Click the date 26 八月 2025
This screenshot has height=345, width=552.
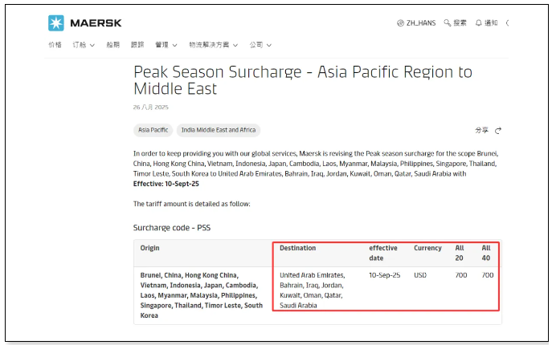(x=151, y=108)
